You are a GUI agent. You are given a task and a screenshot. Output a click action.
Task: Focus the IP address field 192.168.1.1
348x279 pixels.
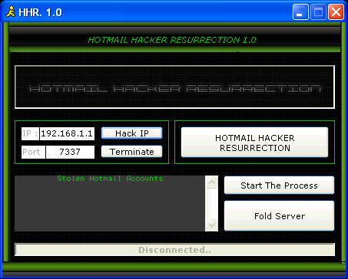[x=67, y=133]
